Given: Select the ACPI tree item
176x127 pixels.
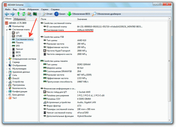Looking at the screenshot, I should 18,55.
